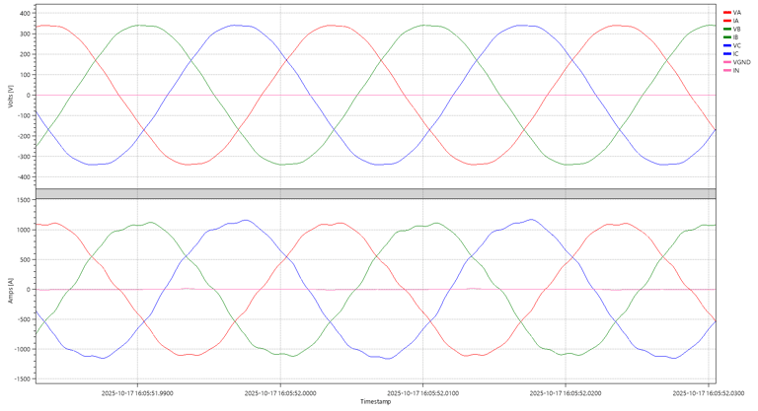This screenshot has height=411, width=758.
Task: Click the -300 tick on Volts axis
Action: click(24, 157)
